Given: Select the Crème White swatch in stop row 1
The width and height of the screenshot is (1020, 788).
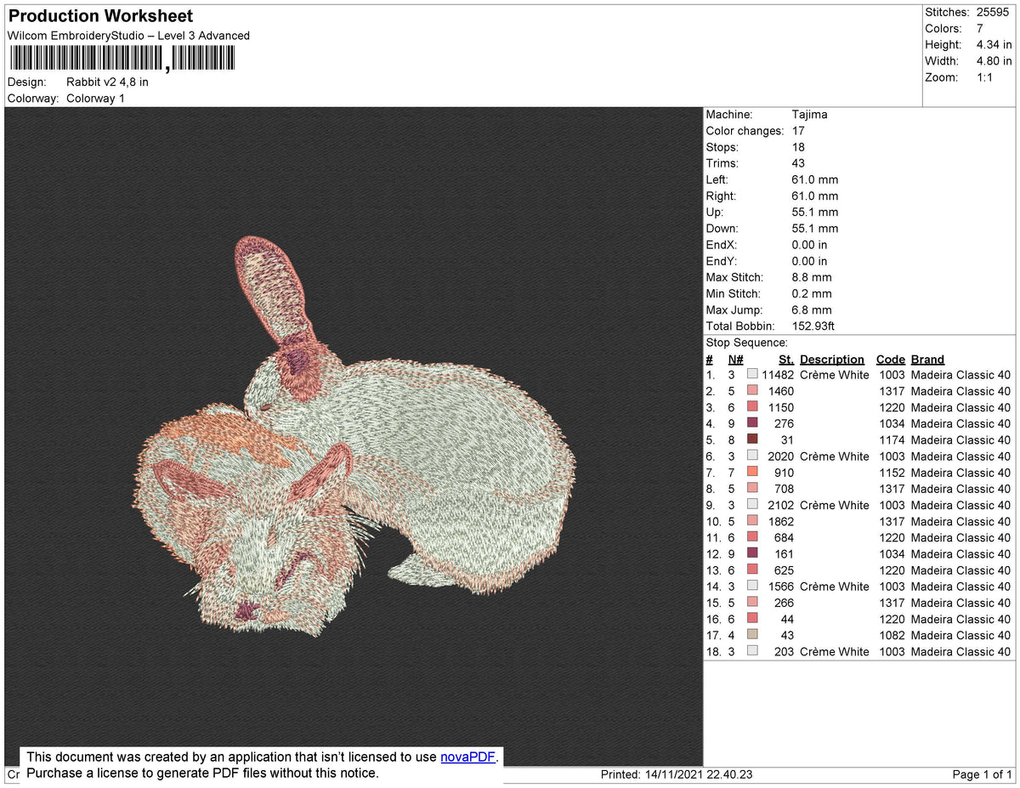Looking at the screenshot, I should (x=752, y=373).
